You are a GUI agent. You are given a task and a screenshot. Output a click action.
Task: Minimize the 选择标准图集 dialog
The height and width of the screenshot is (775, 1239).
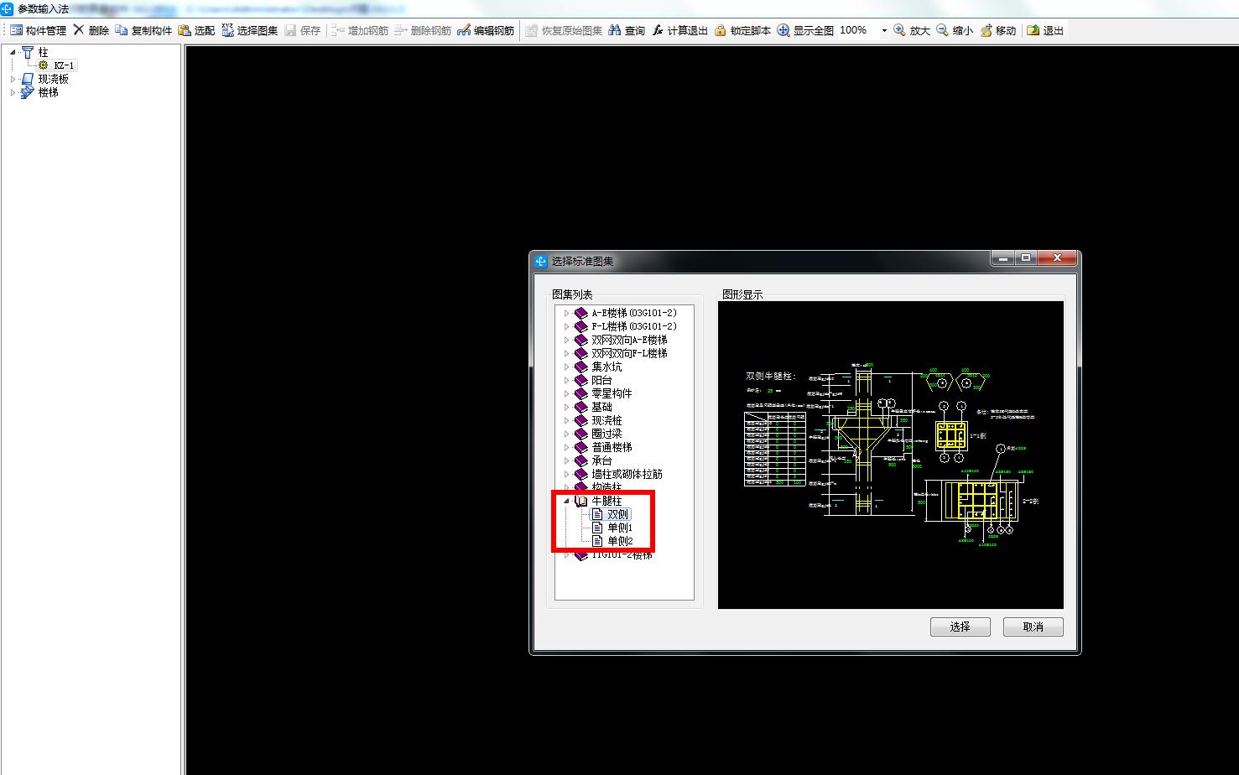tap(1003, 259)
